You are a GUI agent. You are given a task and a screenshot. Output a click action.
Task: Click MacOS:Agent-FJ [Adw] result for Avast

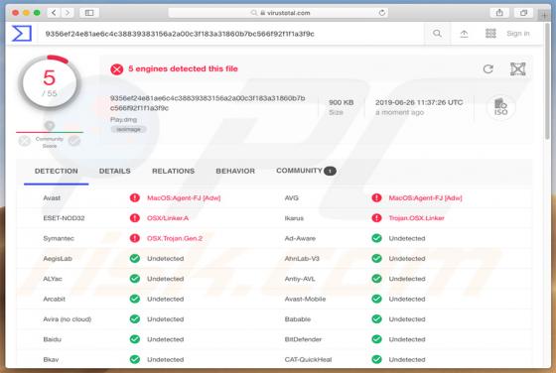pos(184,198)
